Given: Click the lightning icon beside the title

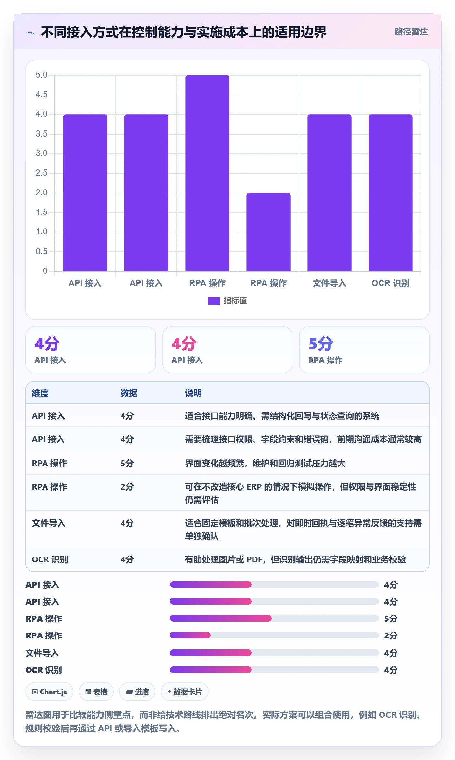Looking at the screenshot, I should 31,33.
